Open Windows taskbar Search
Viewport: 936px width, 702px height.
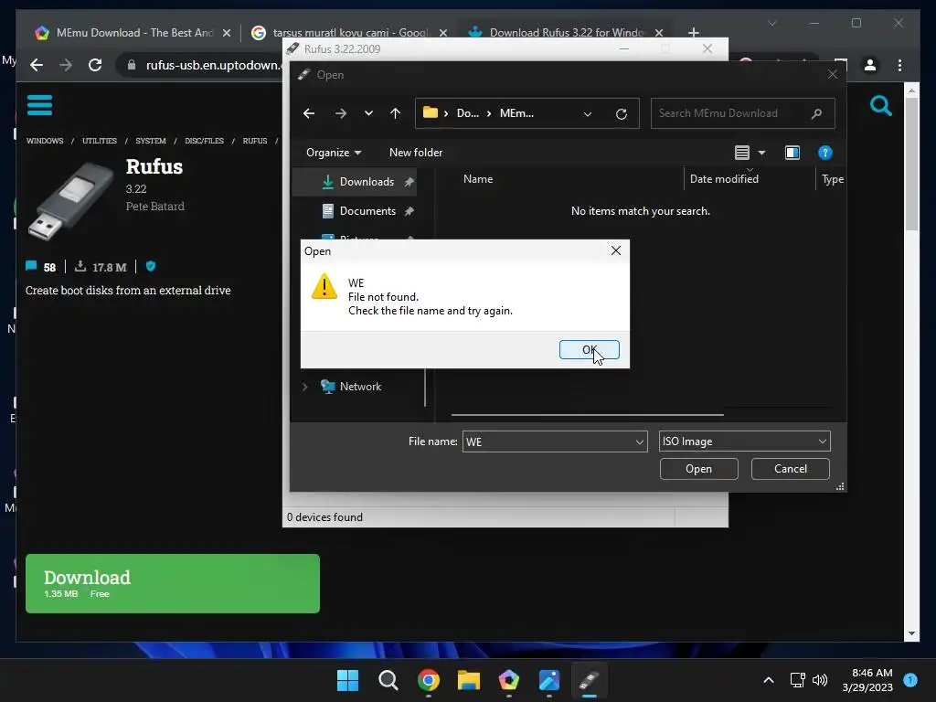(388, 680)
